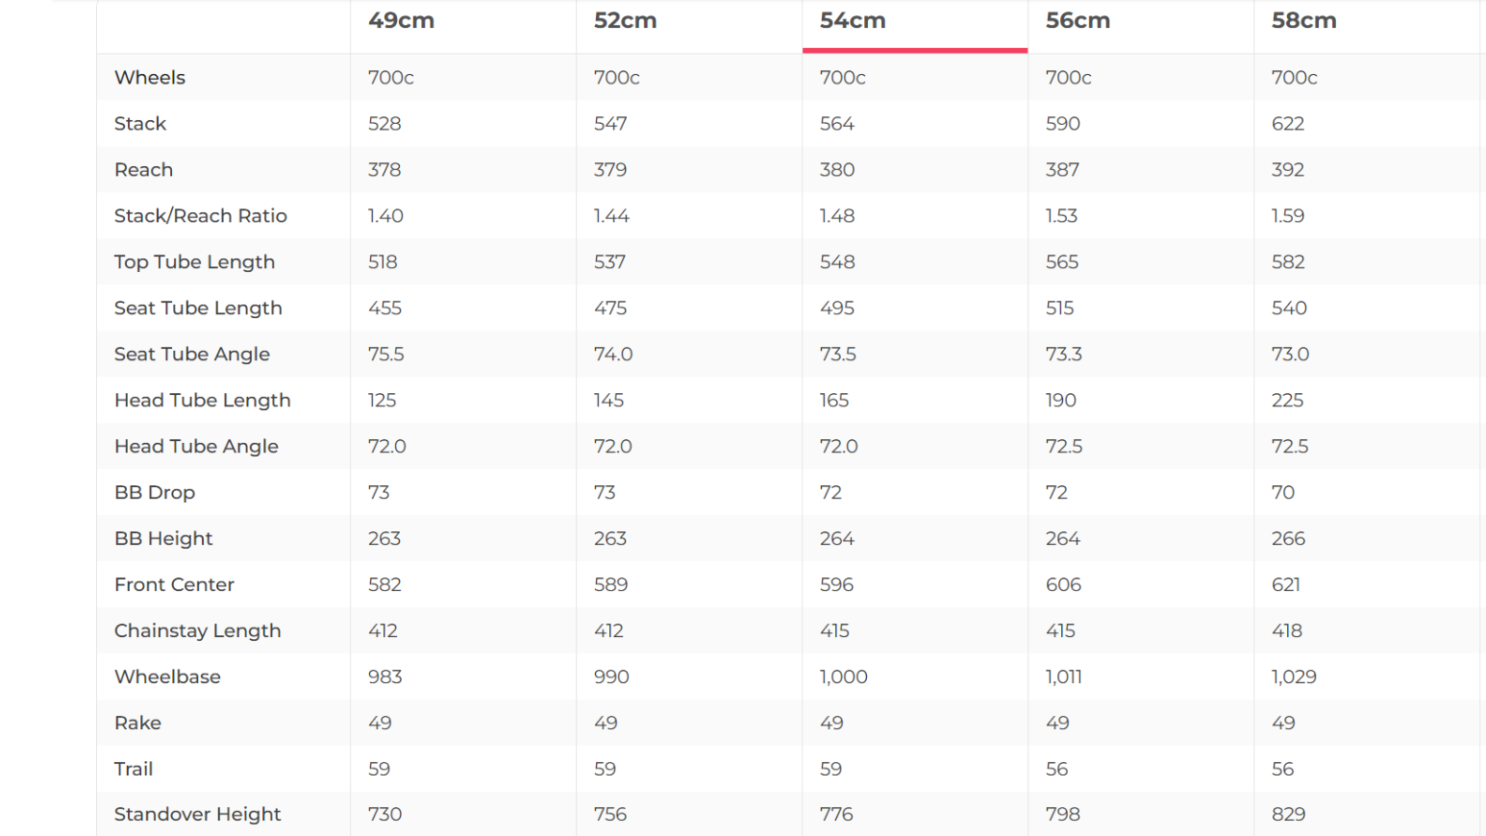Image resolution: width=1486 pixels, height=836 pixels.
Task: Click the highlighted 54cm size tab
Action: click(x=854, y=21)
